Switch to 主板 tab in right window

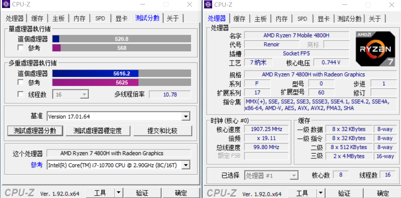[261, 18]
